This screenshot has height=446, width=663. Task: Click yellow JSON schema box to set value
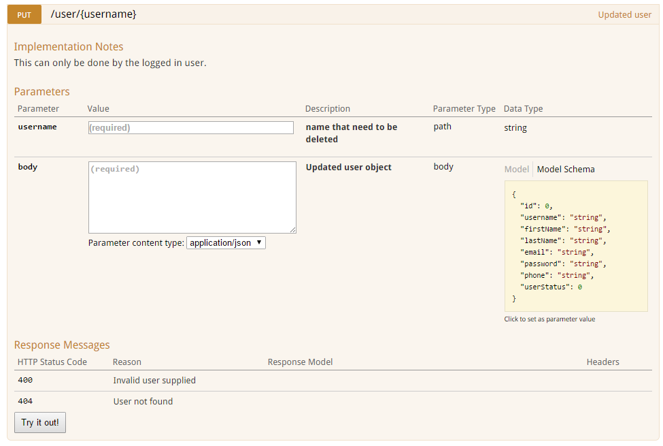[575, 246]
